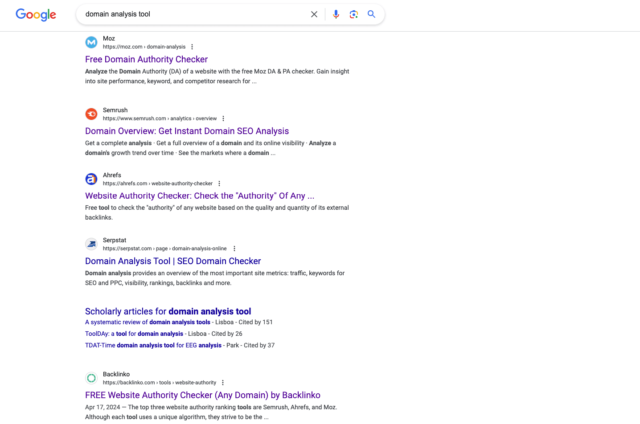640x424 pixels.
Task: Click the Google logo
Action: [x=36, y=15]
